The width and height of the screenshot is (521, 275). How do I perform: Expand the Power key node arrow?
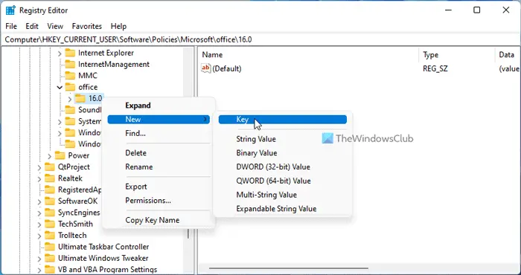coord(50,155)
